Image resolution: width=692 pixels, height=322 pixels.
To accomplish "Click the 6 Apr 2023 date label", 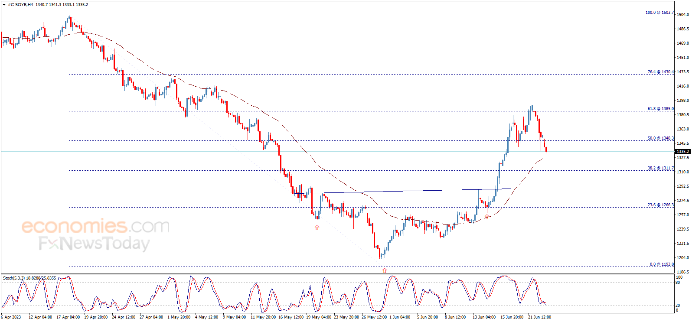I will (11, 317).
